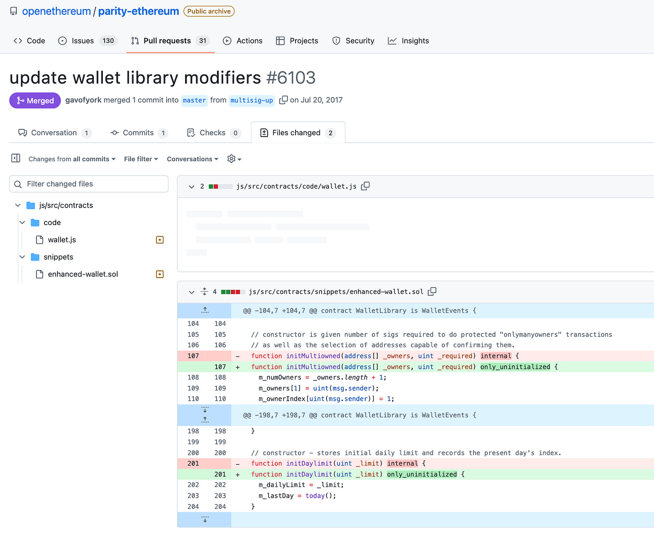Open the Changes from all commits dropdown
Screen dimensions: 654x535
point(72,159)
